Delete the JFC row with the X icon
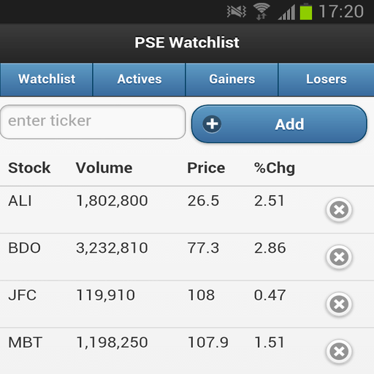374x374 pixels. pyautogui.click(x=339, y=304)
